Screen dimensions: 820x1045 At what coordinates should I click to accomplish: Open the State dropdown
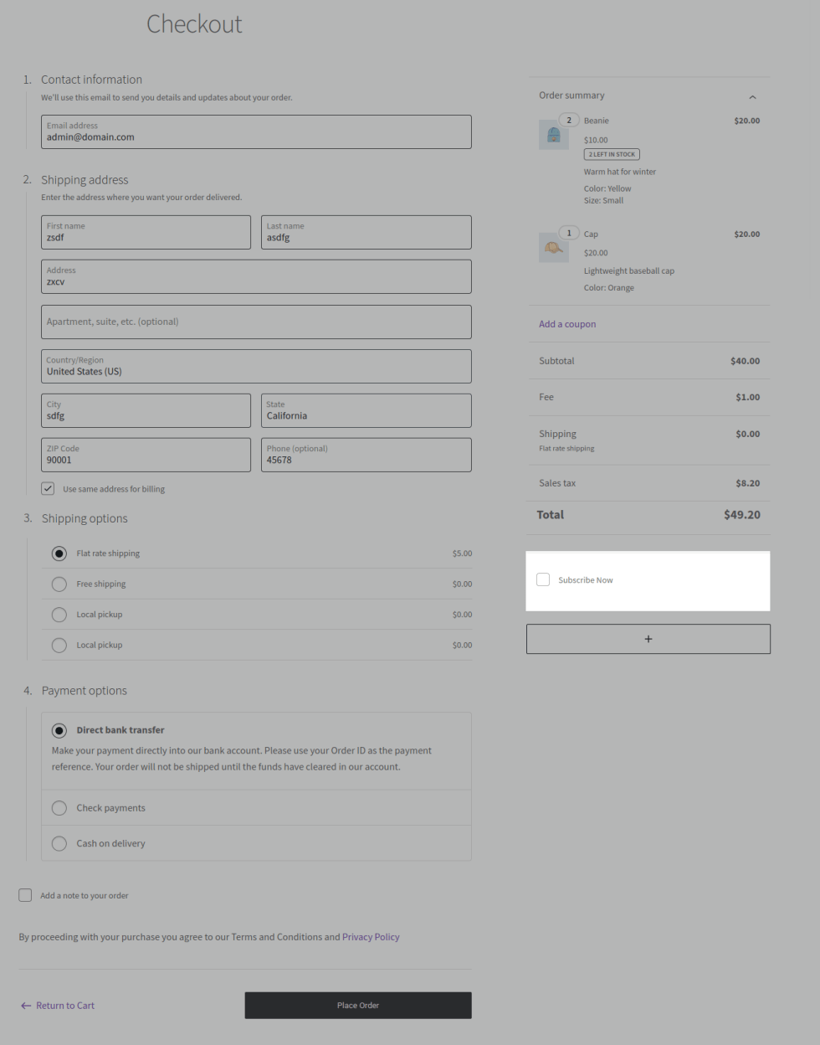(x=366, y=411)
